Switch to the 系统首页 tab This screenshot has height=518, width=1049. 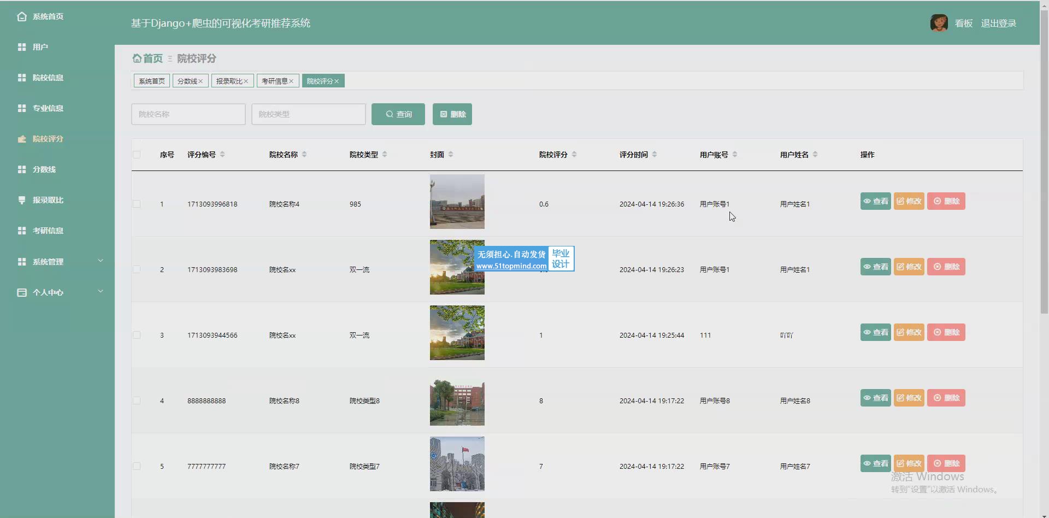152,81
